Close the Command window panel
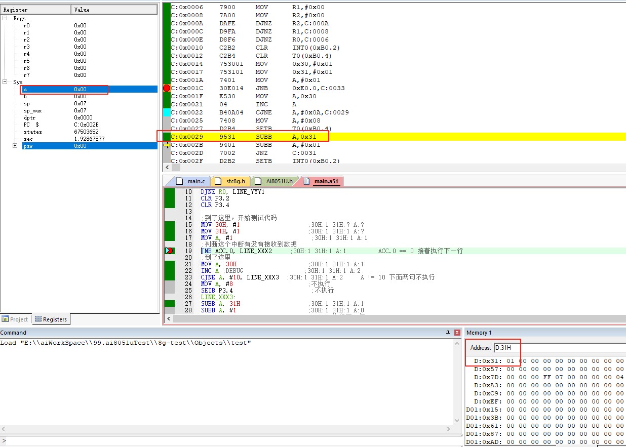 point(457,333)
